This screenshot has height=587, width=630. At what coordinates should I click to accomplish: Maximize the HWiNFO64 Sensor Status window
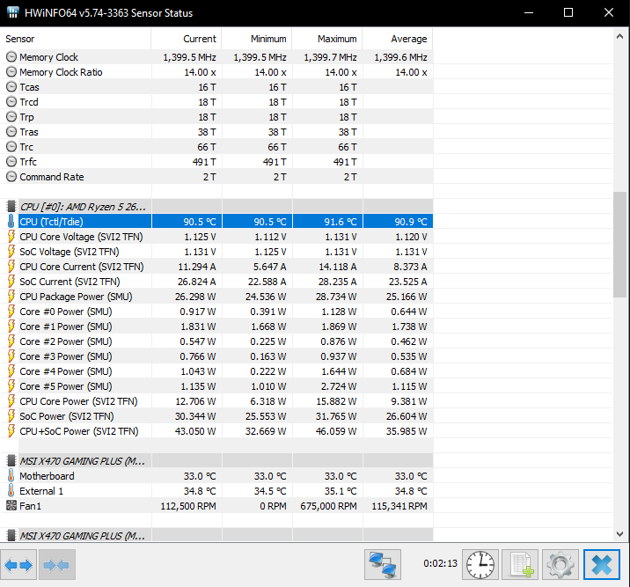568,12
